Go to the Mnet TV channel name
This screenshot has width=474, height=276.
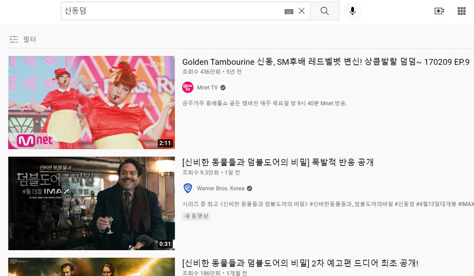click(x=207, y=87)
